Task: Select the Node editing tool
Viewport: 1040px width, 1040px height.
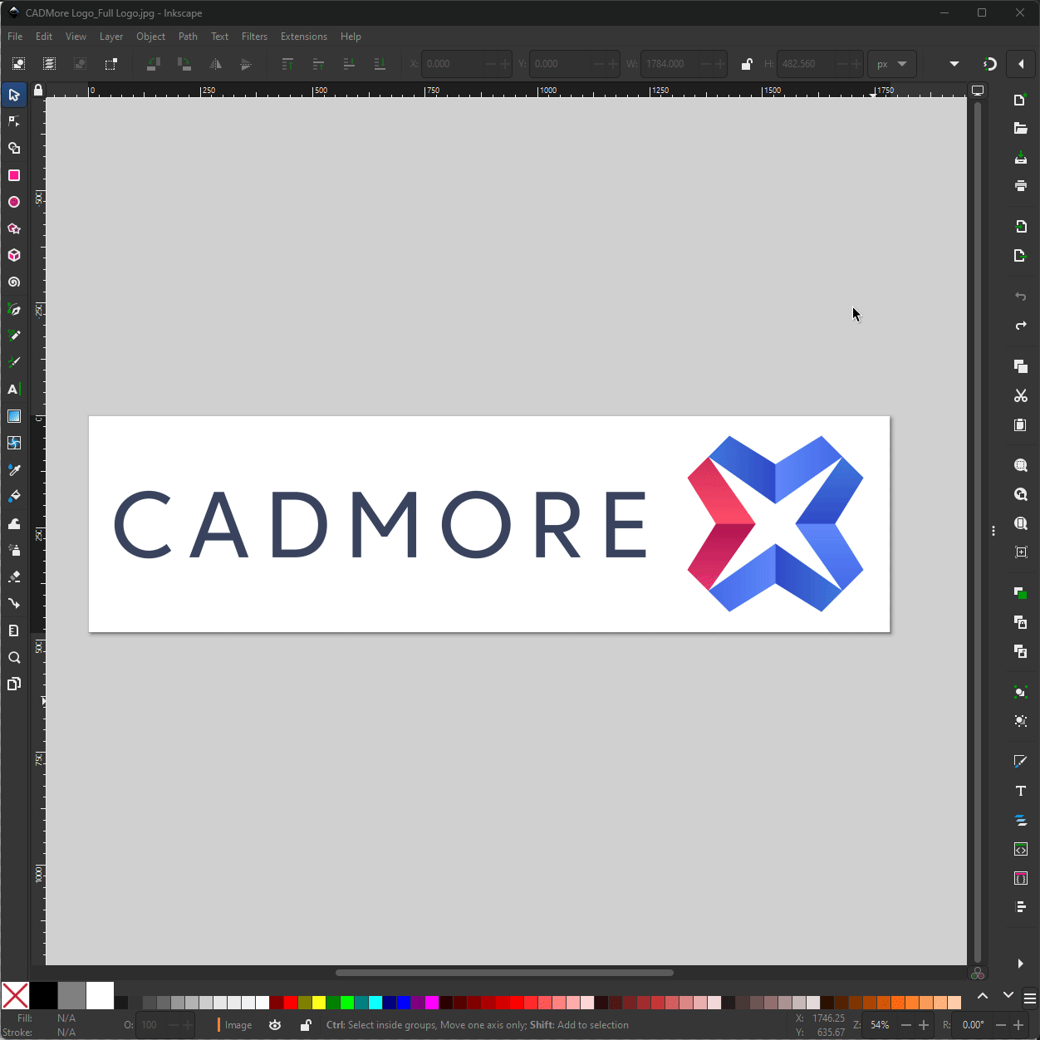Action: (x=14, y=121)
